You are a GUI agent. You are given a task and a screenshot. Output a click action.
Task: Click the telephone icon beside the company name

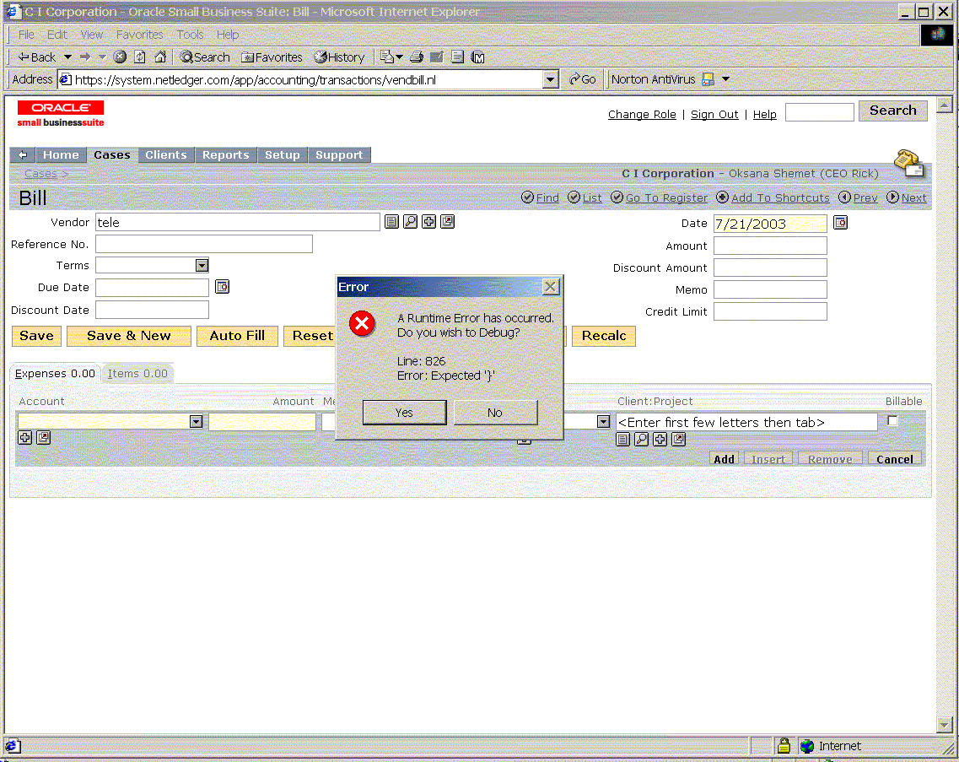[909, 162]
